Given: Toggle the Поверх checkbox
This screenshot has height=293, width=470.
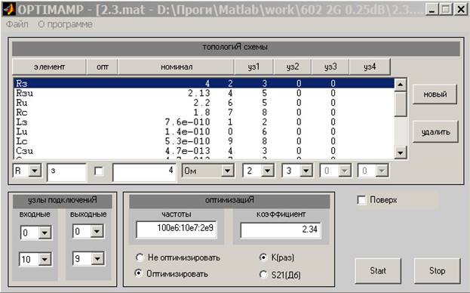Looking at the screenshot, I should [362, 200].
